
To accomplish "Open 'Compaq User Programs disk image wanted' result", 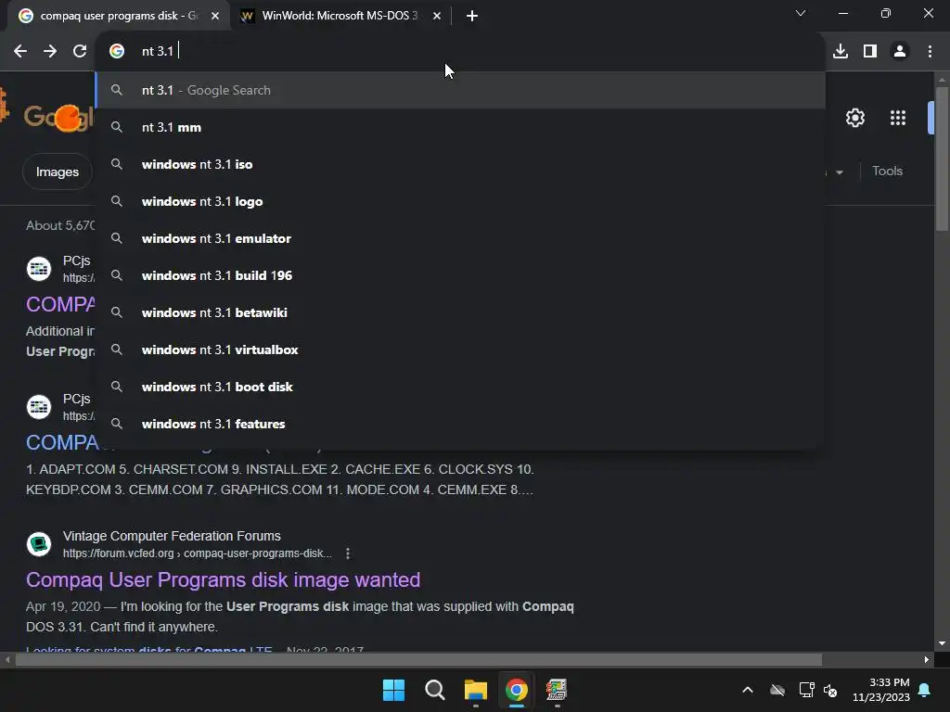I will pos(223,580).
